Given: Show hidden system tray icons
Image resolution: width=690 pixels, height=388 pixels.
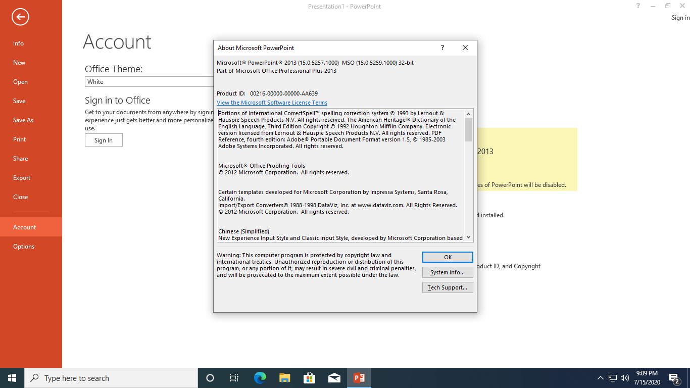Looking at the screenshot, I should click(x=600, y=378).
